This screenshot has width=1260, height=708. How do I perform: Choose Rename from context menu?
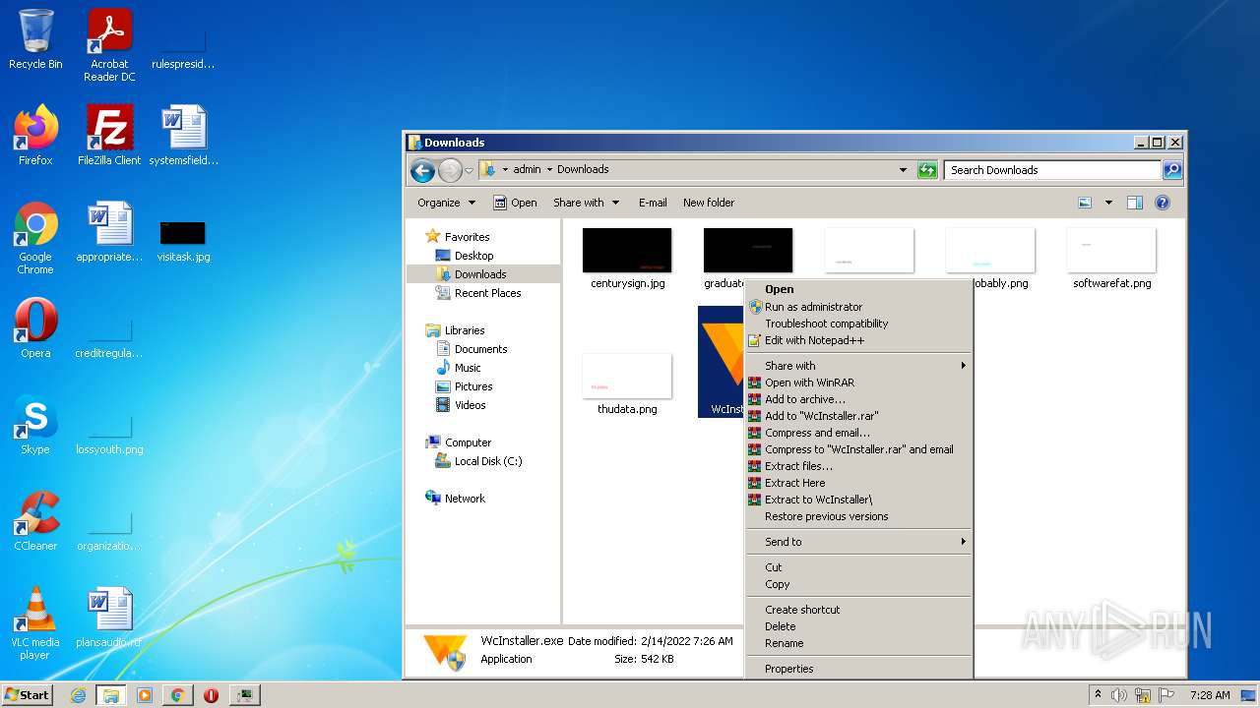(858, 643)
